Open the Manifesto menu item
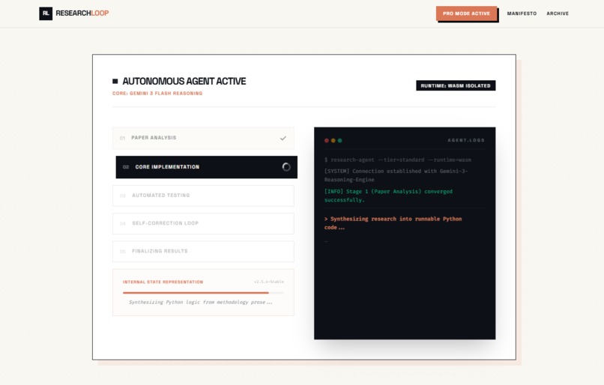604x385 pixels. 522,13
